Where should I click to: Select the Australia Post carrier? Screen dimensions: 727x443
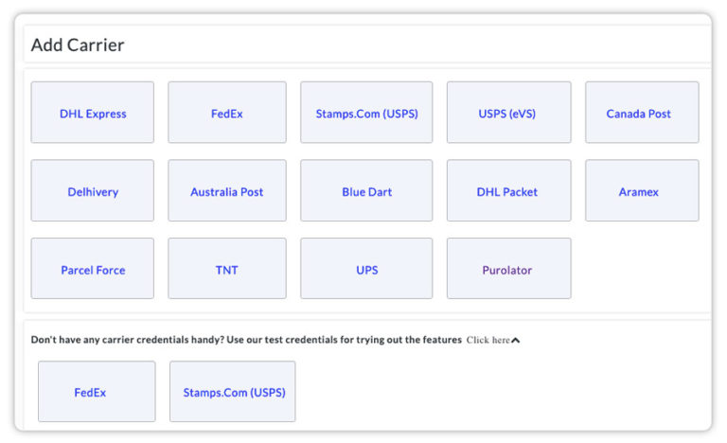point(227,191)
